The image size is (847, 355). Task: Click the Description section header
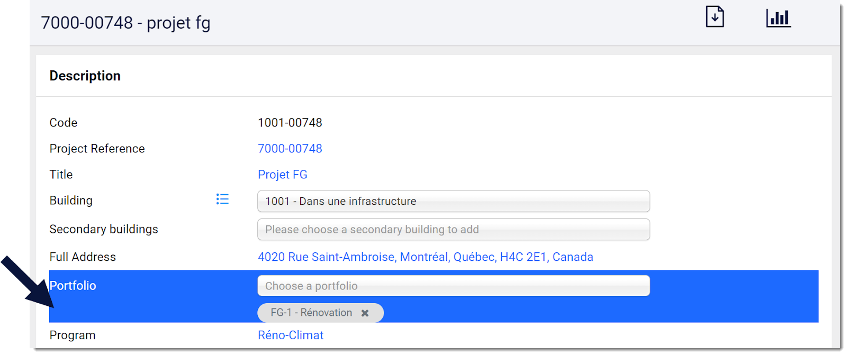click(x=85, y=76)
